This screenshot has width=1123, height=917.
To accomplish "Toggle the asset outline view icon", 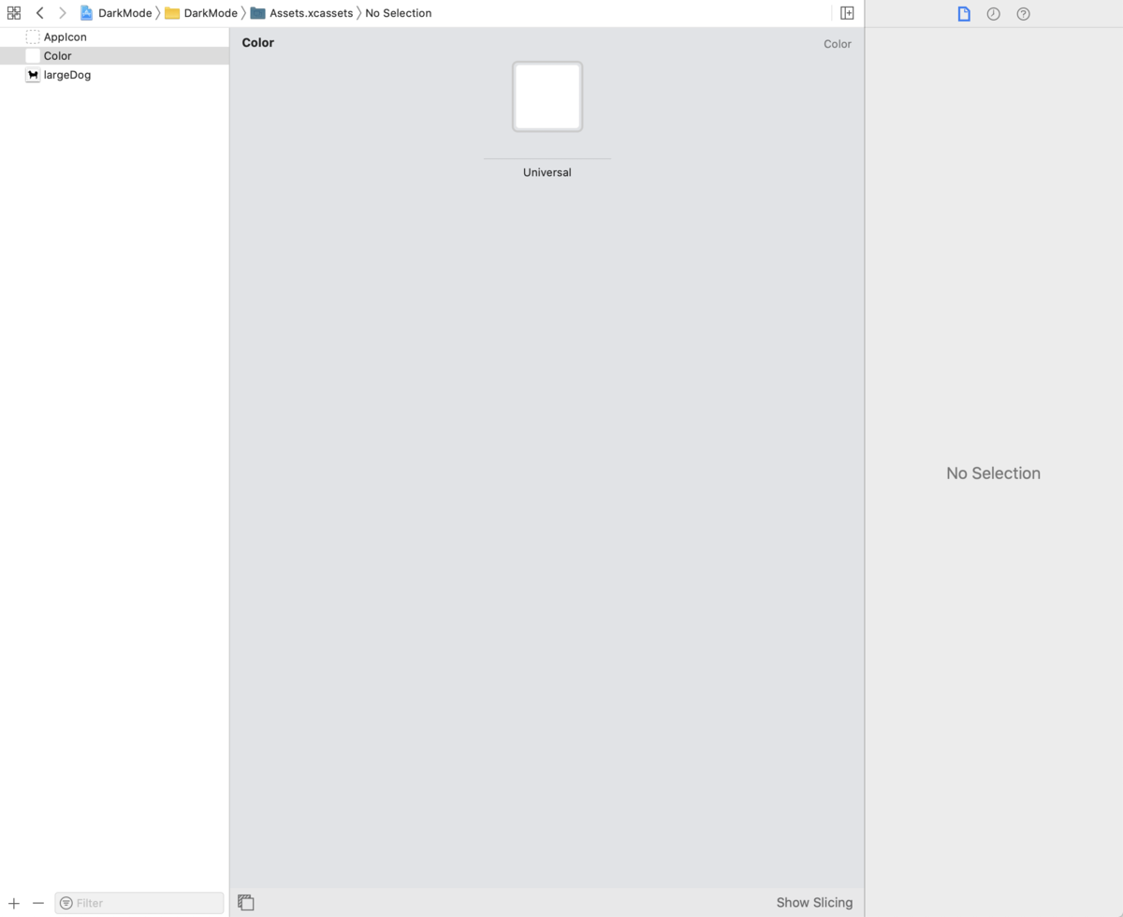I will click(246, 903).
